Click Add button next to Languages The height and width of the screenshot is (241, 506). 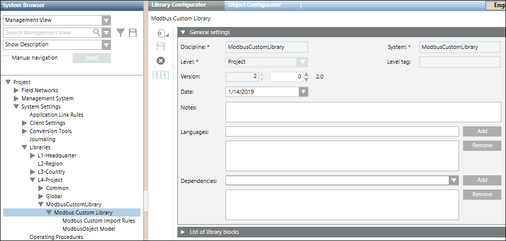coord(482,131)
